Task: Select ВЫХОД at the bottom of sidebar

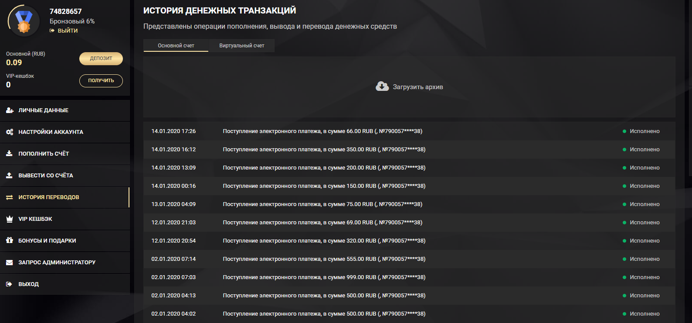Action: [65, 284]
